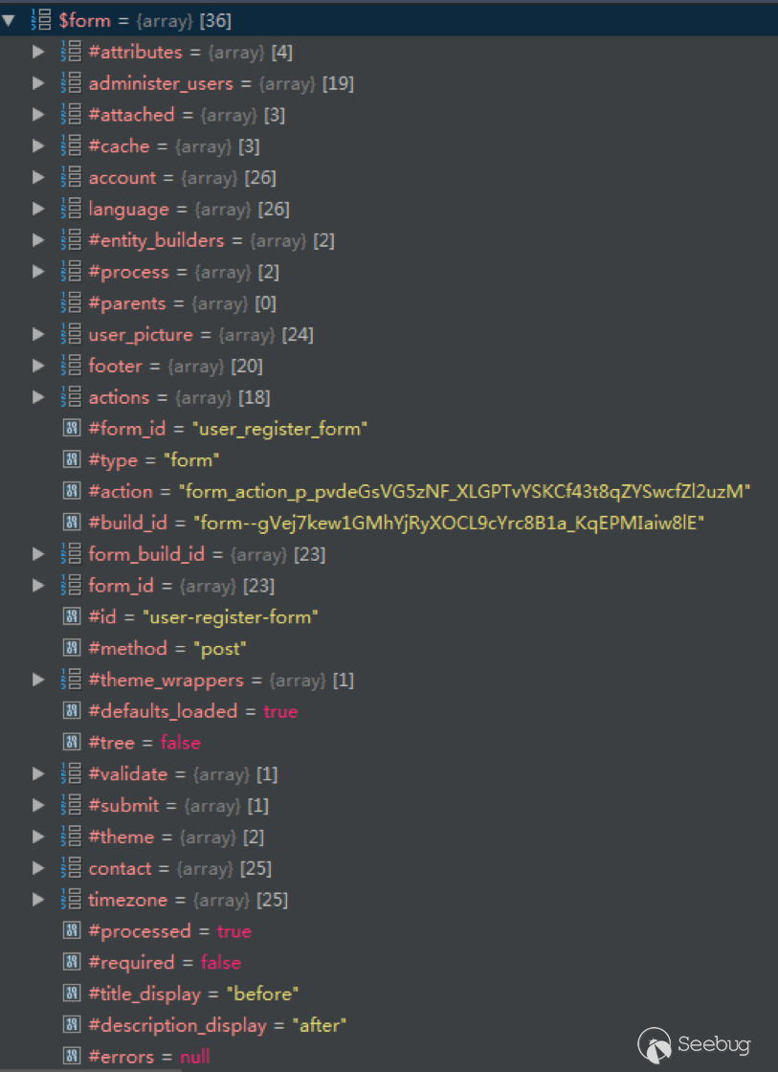
Task: Collapse the $form root node
Action: pyautogui.click(x=10, y=20)
